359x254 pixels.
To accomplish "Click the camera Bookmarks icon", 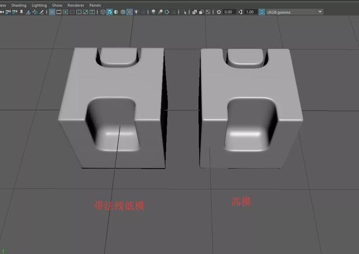I will point(21,12).
